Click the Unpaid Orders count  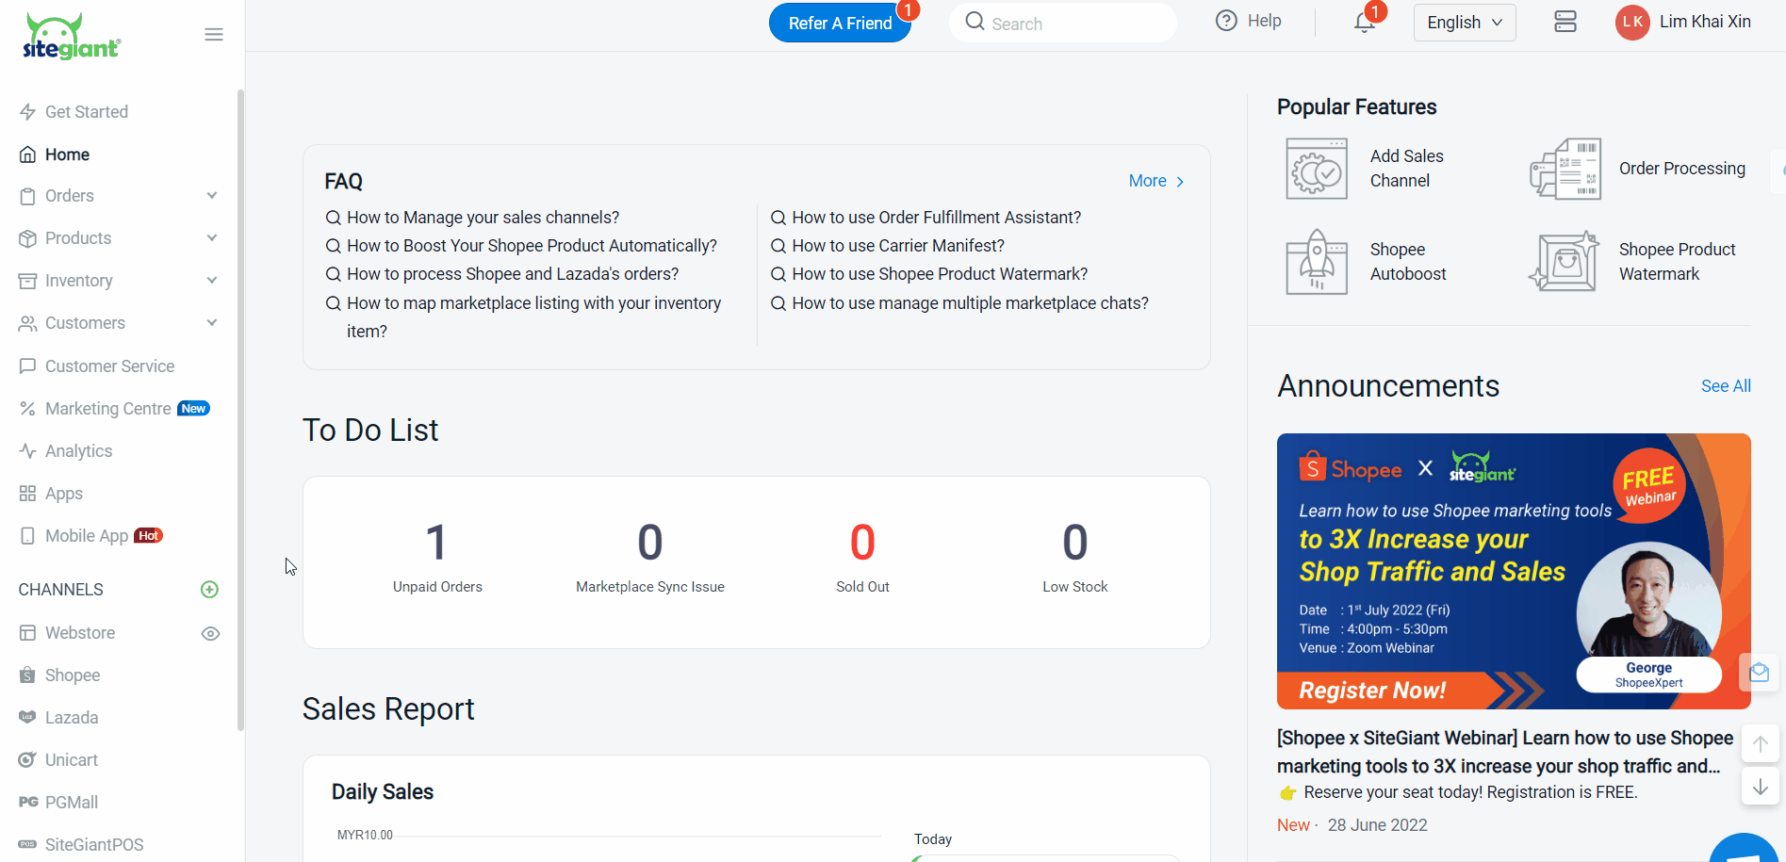(436, 543)
